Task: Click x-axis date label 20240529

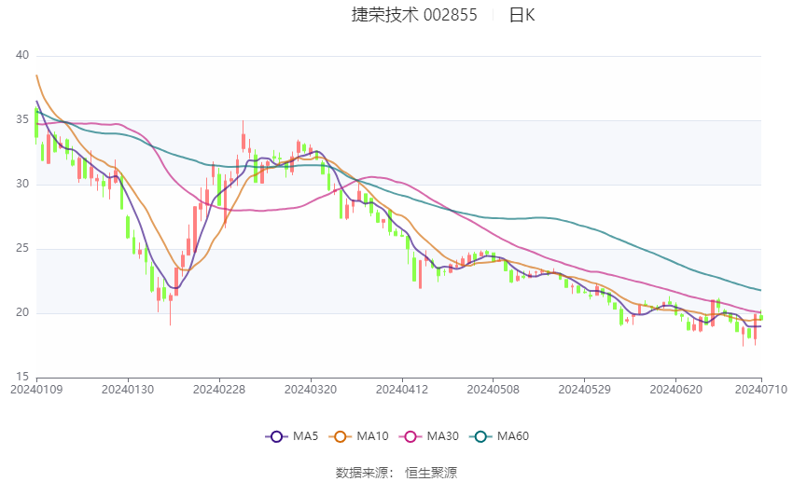Action: tap(585, 390)
